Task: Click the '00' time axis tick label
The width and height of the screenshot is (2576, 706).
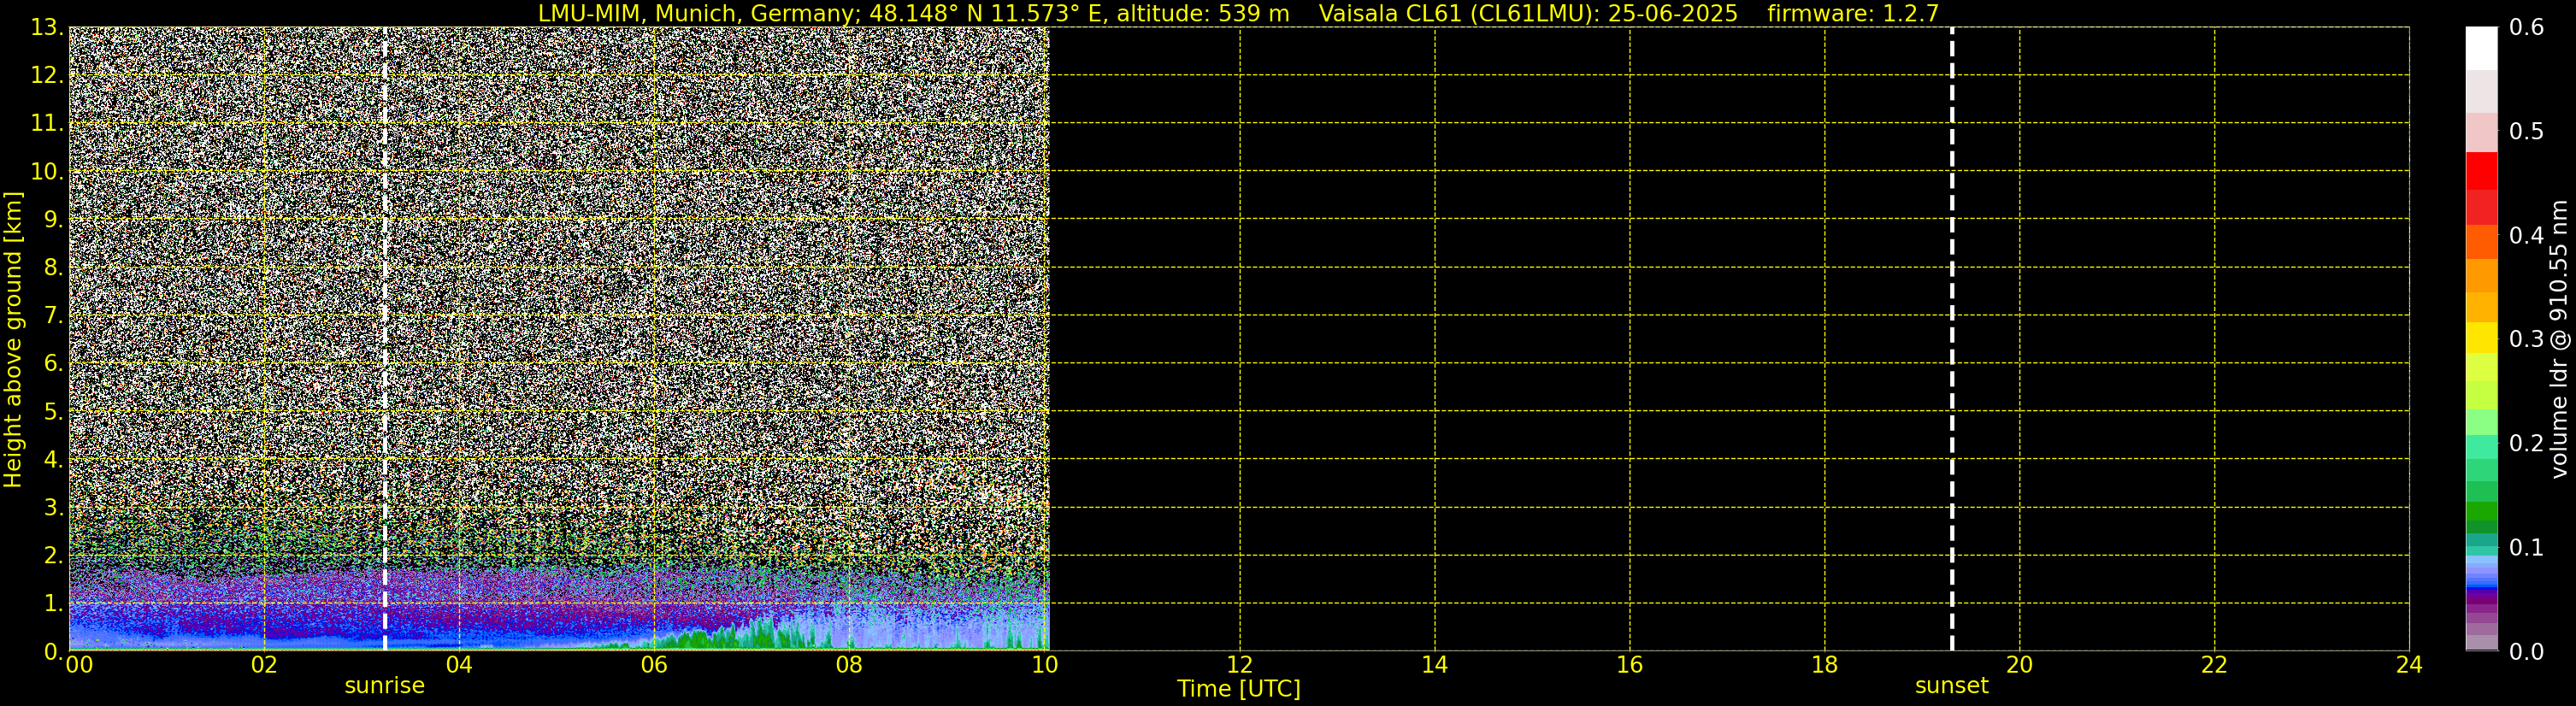Action: coord(79,665)
